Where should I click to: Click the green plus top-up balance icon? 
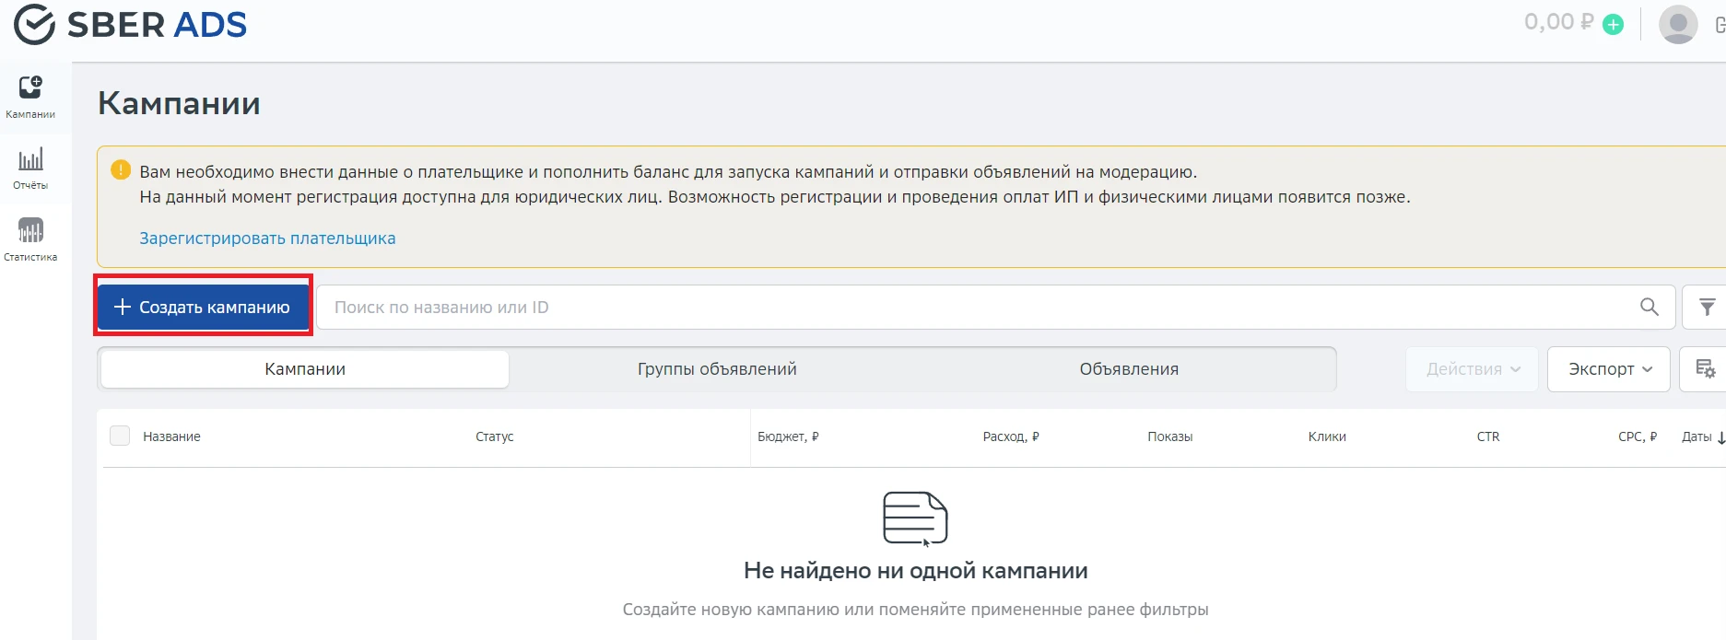click(1613, 25)
